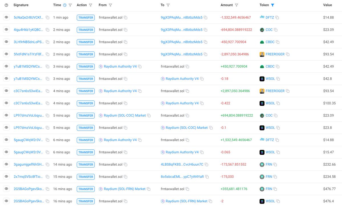Open Raydium (SOL-FRN) Market sender link
The height and width of the screenshot is (206, 342).
[x=125, y=189]
